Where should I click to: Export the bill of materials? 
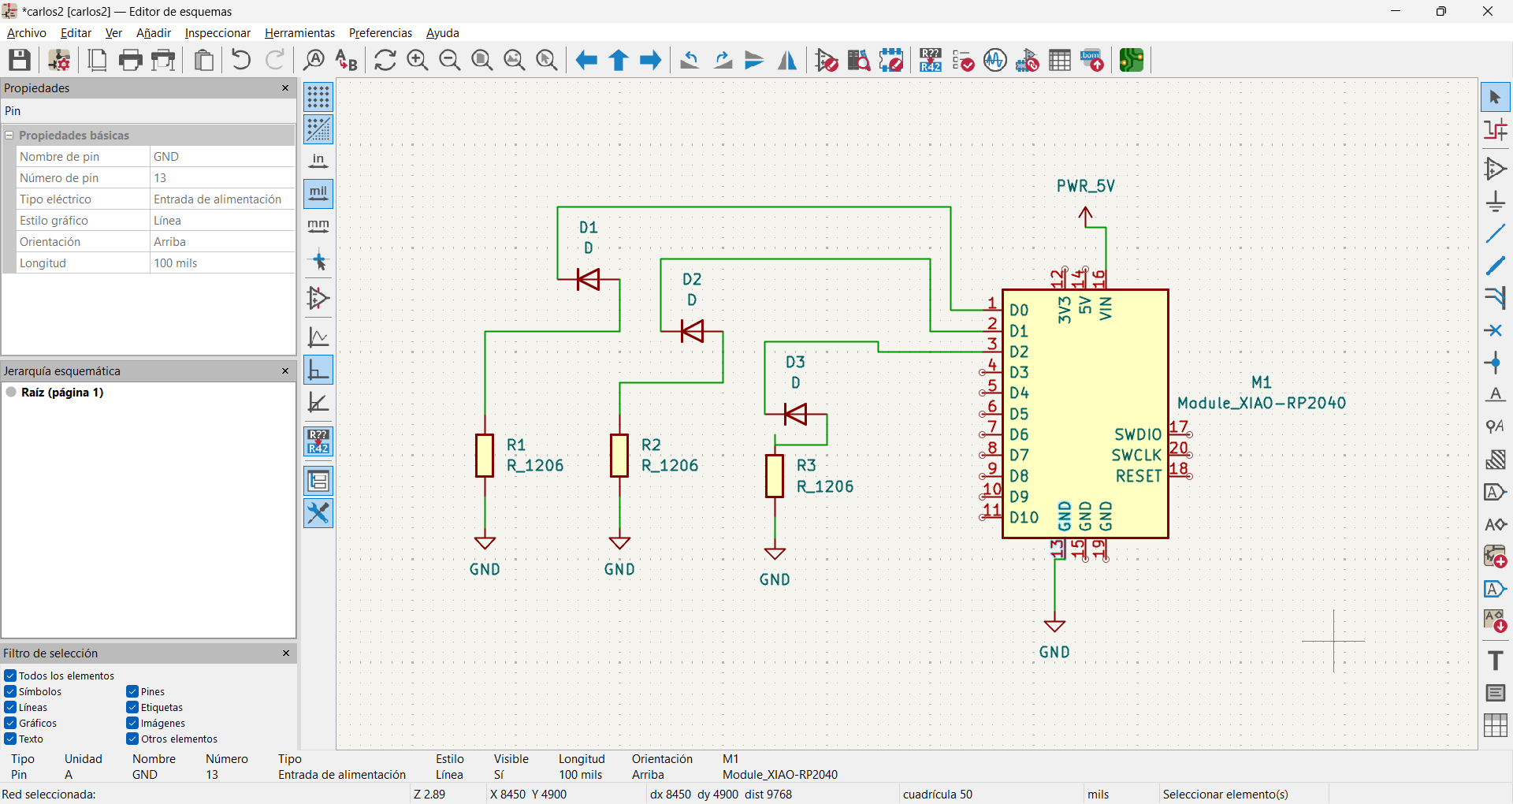coord(1092,60)
